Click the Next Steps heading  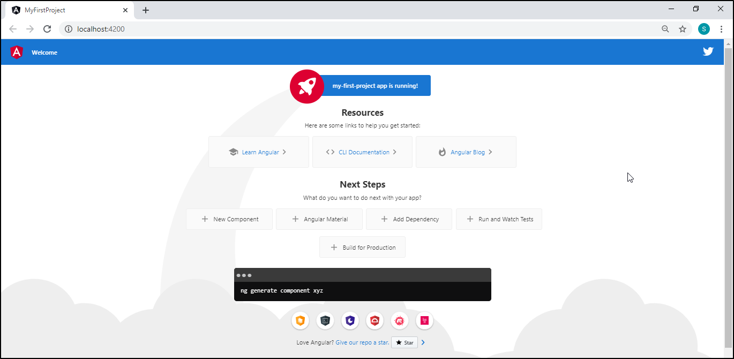tap(363, 184)
